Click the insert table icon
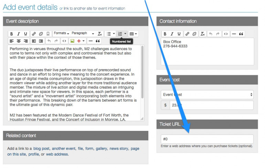The height and width of the screenshot is (168, 265). click(x=132, y=34)
